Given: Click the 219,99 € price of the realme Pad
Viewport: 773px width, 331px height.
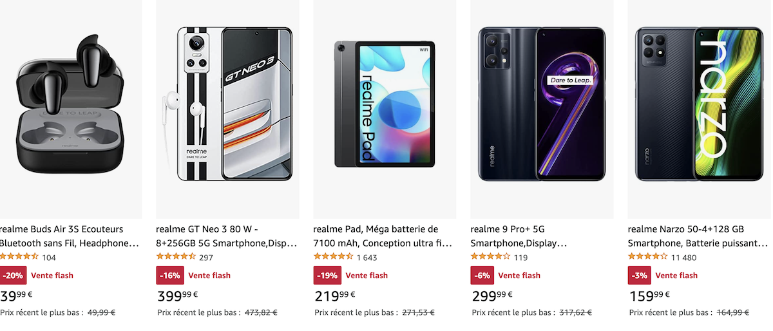Looking at the screenshot, I should [334, 296].
